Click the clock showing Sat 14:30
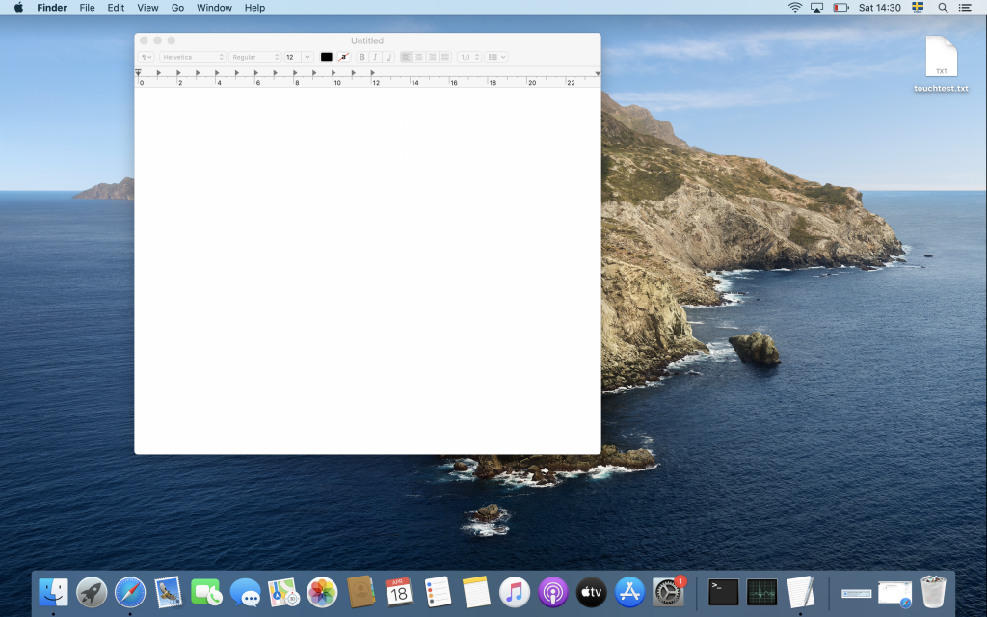Viewport: 987px width, 617px height. [x=879, y=8]
